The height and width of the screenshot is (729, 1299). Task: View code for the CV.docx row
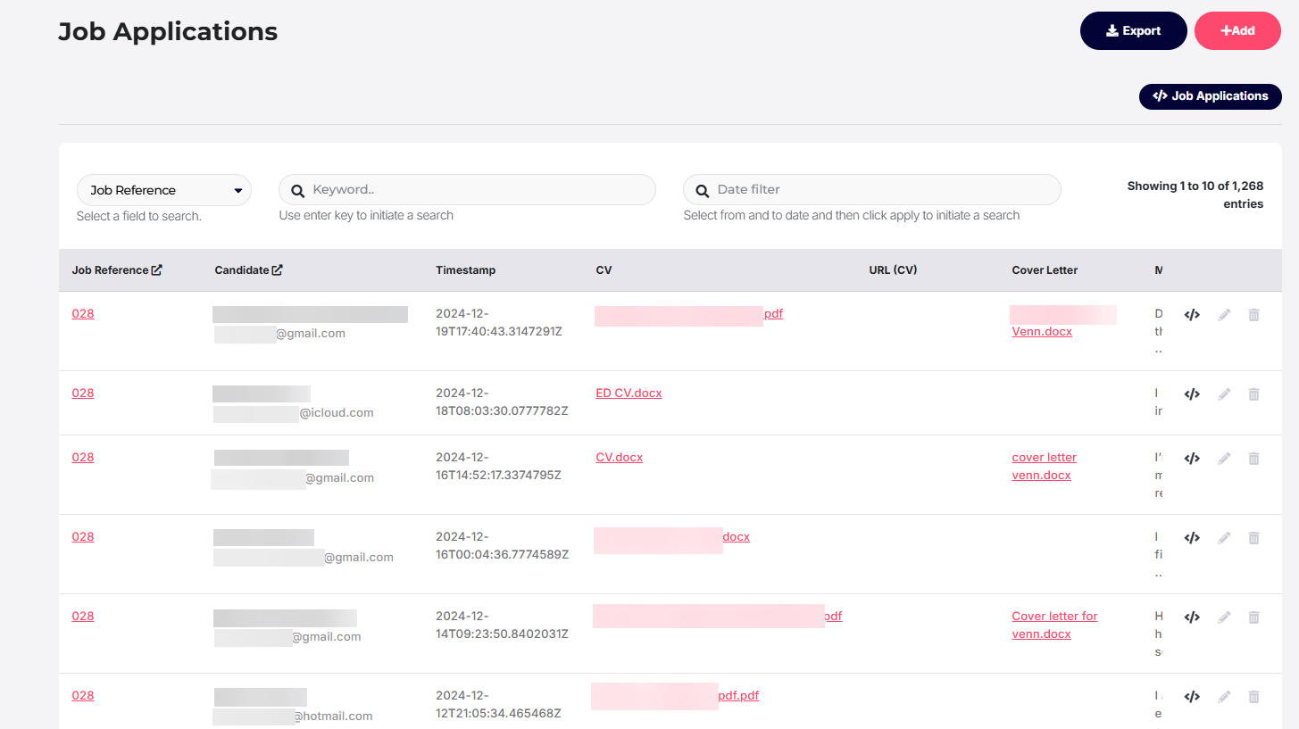tap(1191, 459)
